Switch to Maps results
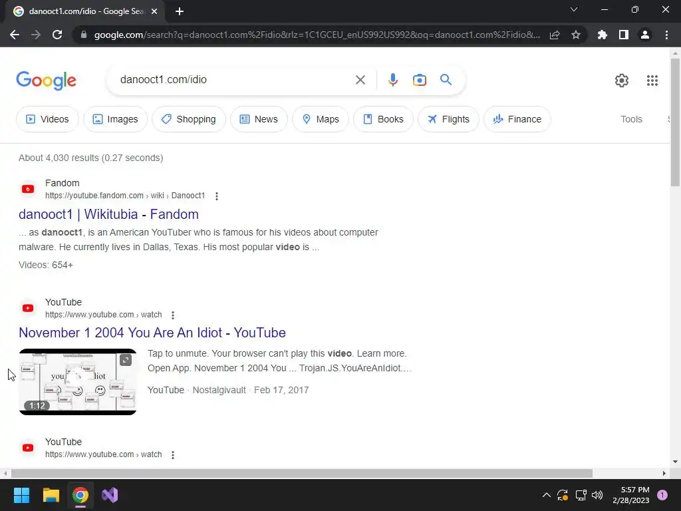 [321, 119]
